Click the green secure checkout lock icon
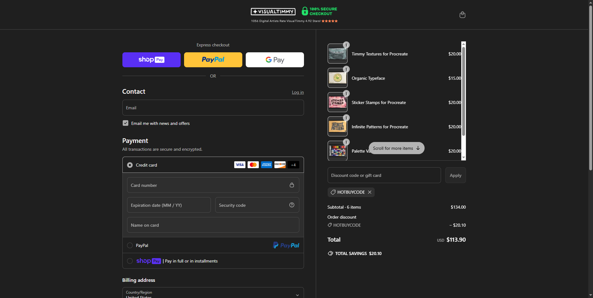The height and width of the screenshot is (298, 593). pyautogui.click(x=305, y=11)
